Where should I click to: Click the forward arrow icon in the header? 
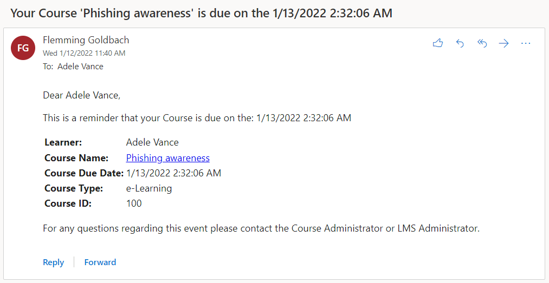point(503,43)
